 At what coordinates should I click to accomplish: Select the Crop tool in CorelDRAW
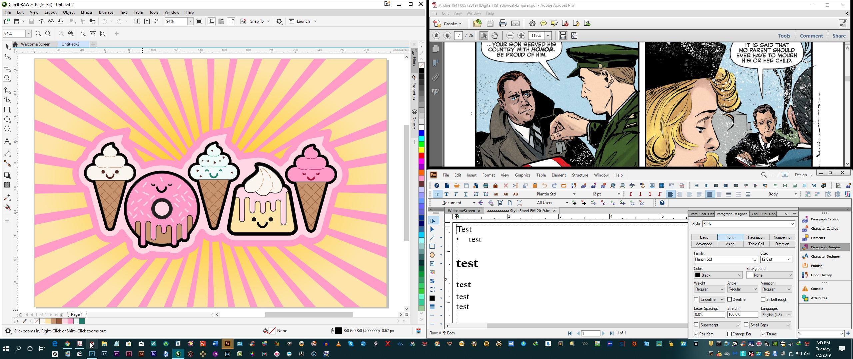coord(7,68)
